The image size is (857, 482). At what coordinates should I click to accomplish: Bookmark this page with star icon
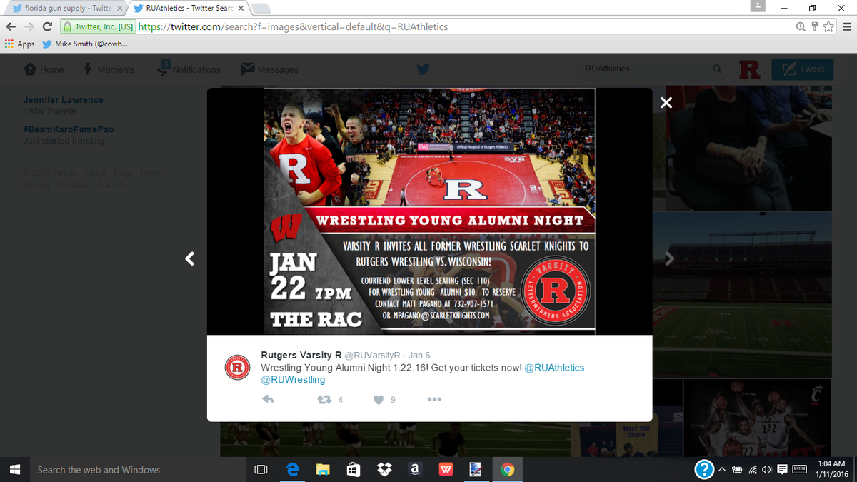(x=828, y=27)
